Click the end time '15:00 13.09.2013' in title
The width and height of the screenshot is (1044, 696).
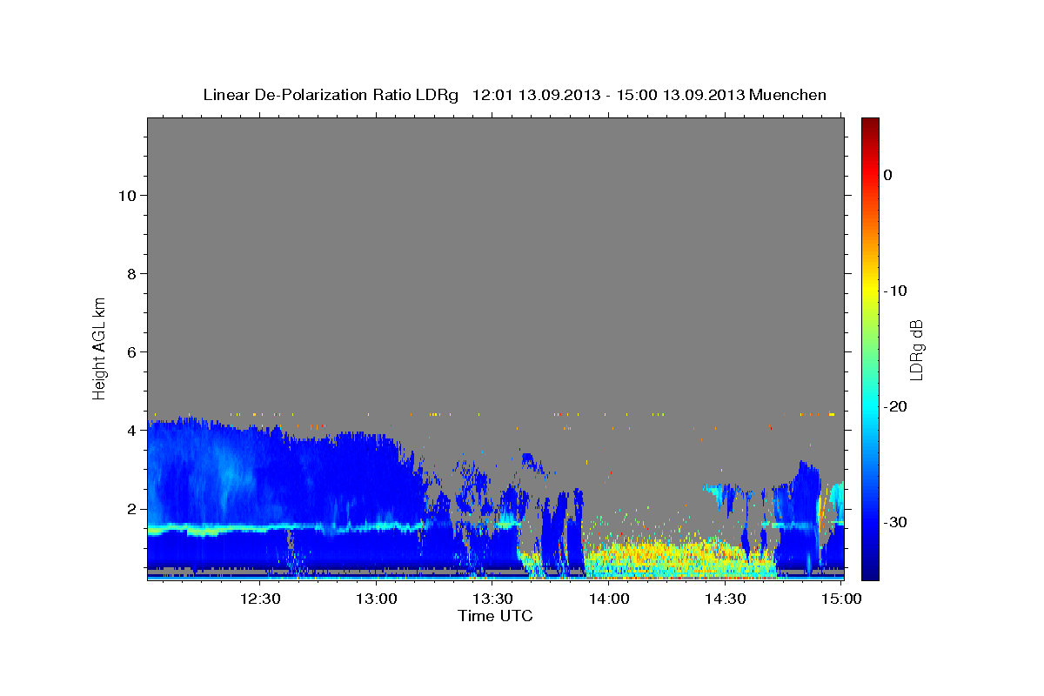pyautogui.click(x=680, y=95)
